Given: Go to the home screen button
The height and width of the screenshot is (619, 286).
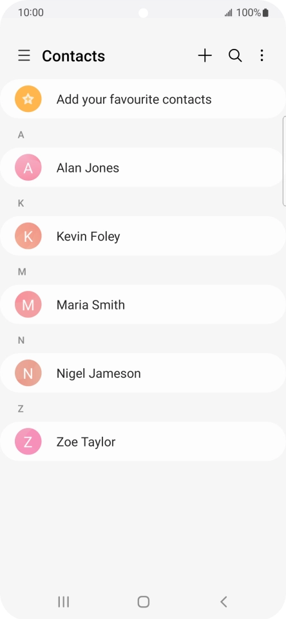Looking at the screenshot, I should tap(143, 602).
